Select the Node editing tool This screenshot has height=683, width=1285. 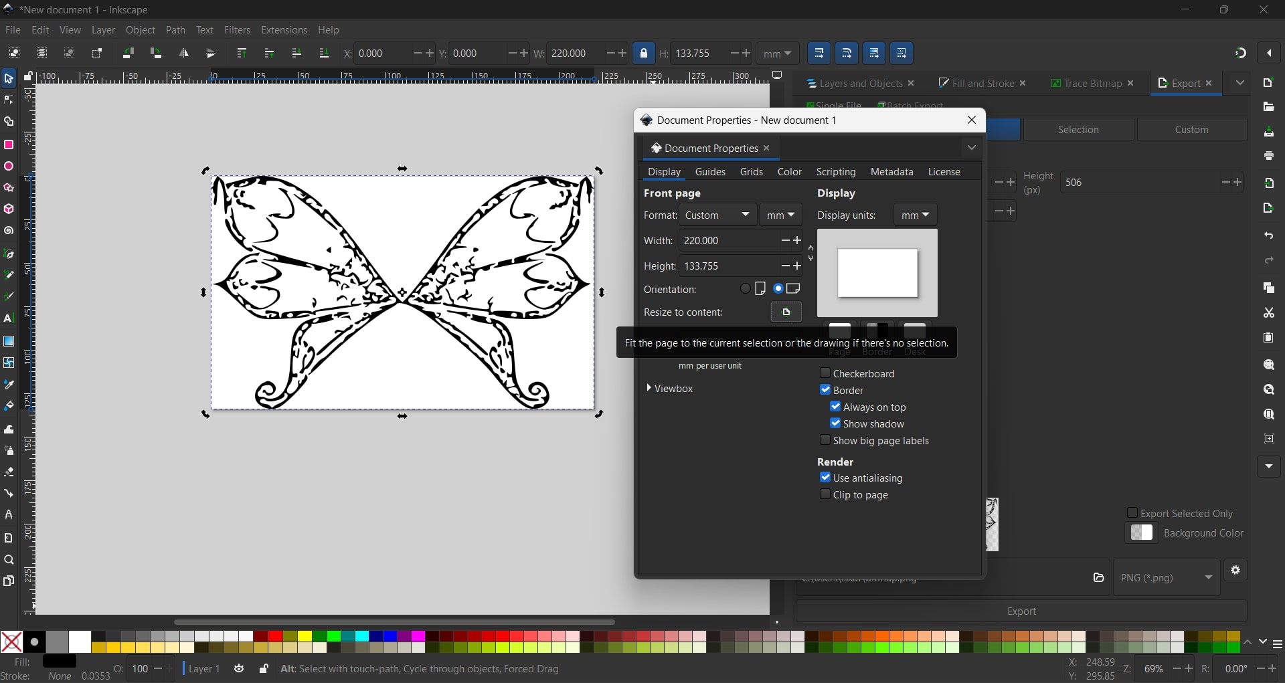tap(9, 100)
